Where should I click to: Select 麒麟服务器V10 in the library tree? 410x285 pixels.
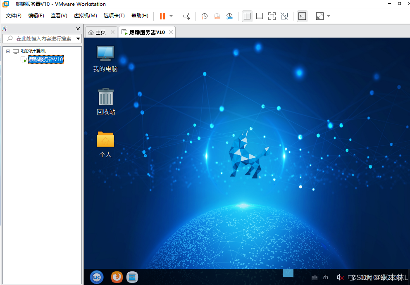(46, 59)
